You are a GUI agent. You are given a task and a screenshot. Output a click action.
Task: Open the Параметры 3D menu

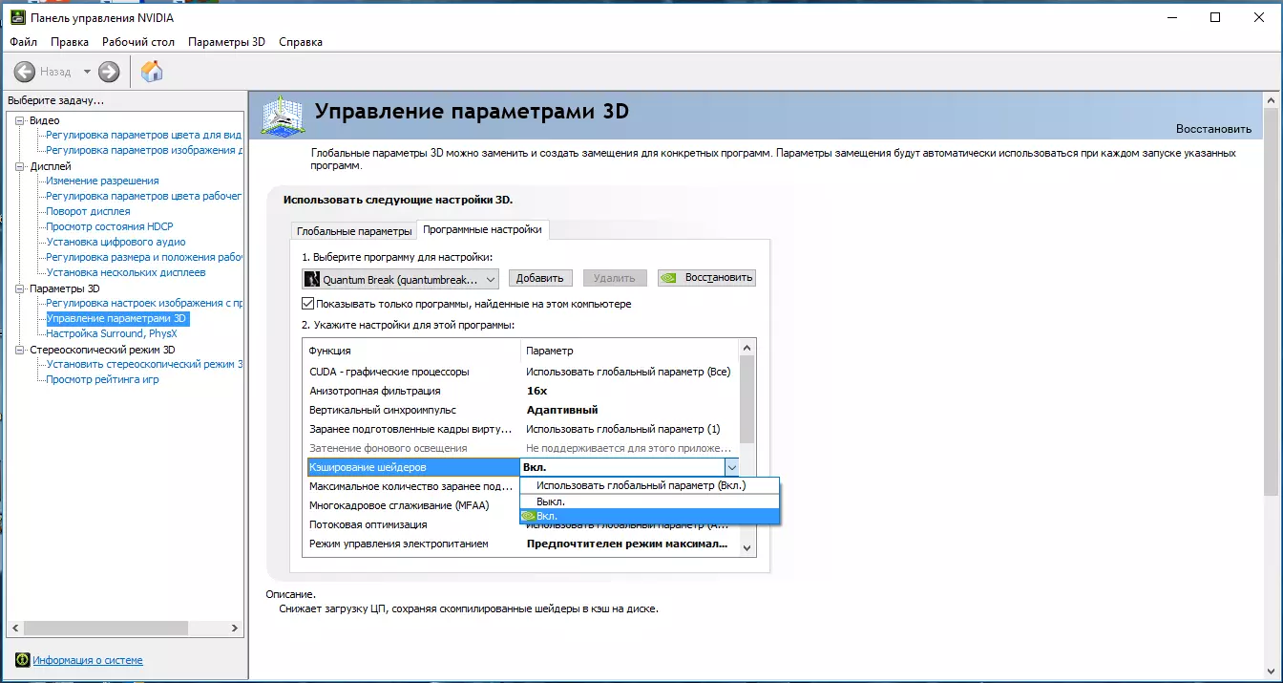tap(226, 42)
